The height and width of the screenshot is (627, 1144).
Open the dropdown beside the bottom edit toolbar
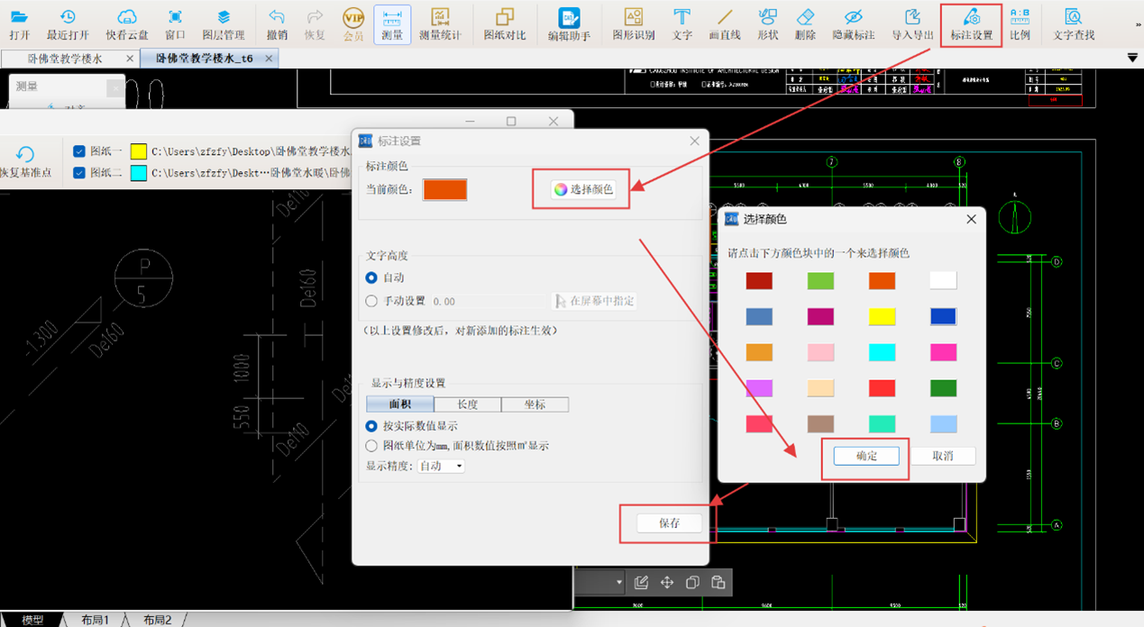pyautogui.click(x=619, y=583)
